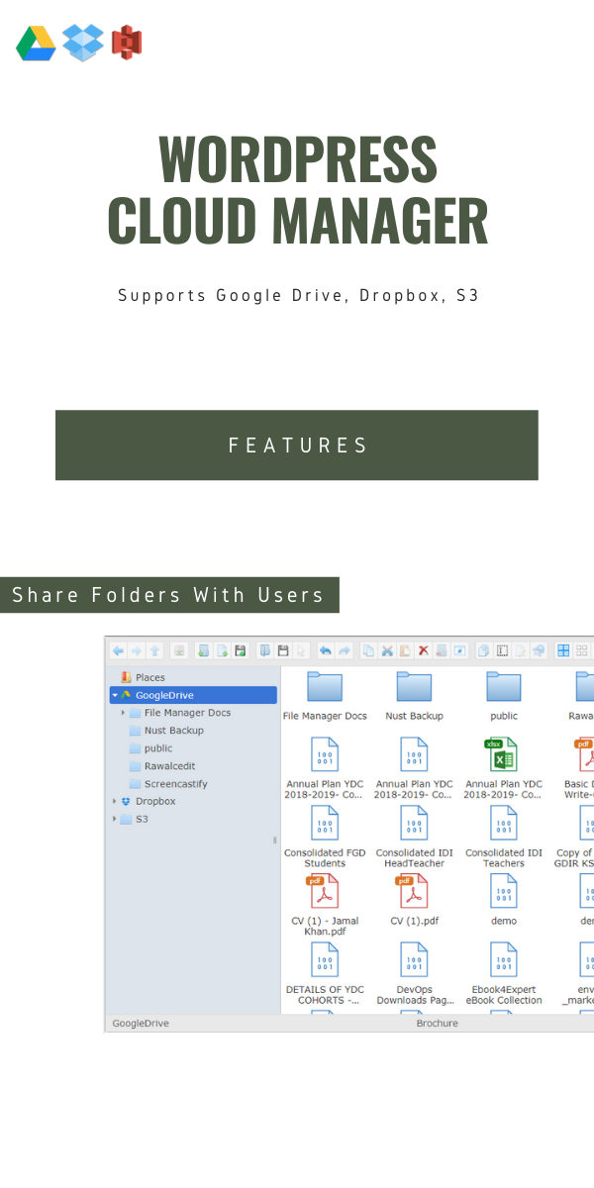Click the red X delete icon

(x=424, y=650)
